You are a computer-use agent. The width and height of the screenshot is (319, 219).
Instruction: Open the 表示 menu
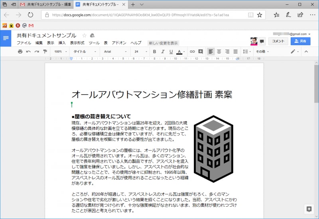tap(51, 43)
